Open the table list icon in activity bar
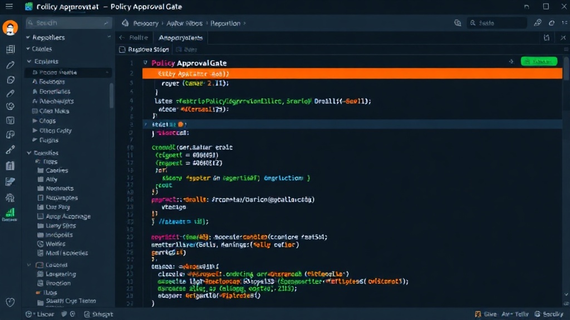The width and height of the screenshot is (570, 320). coord(10,49)
